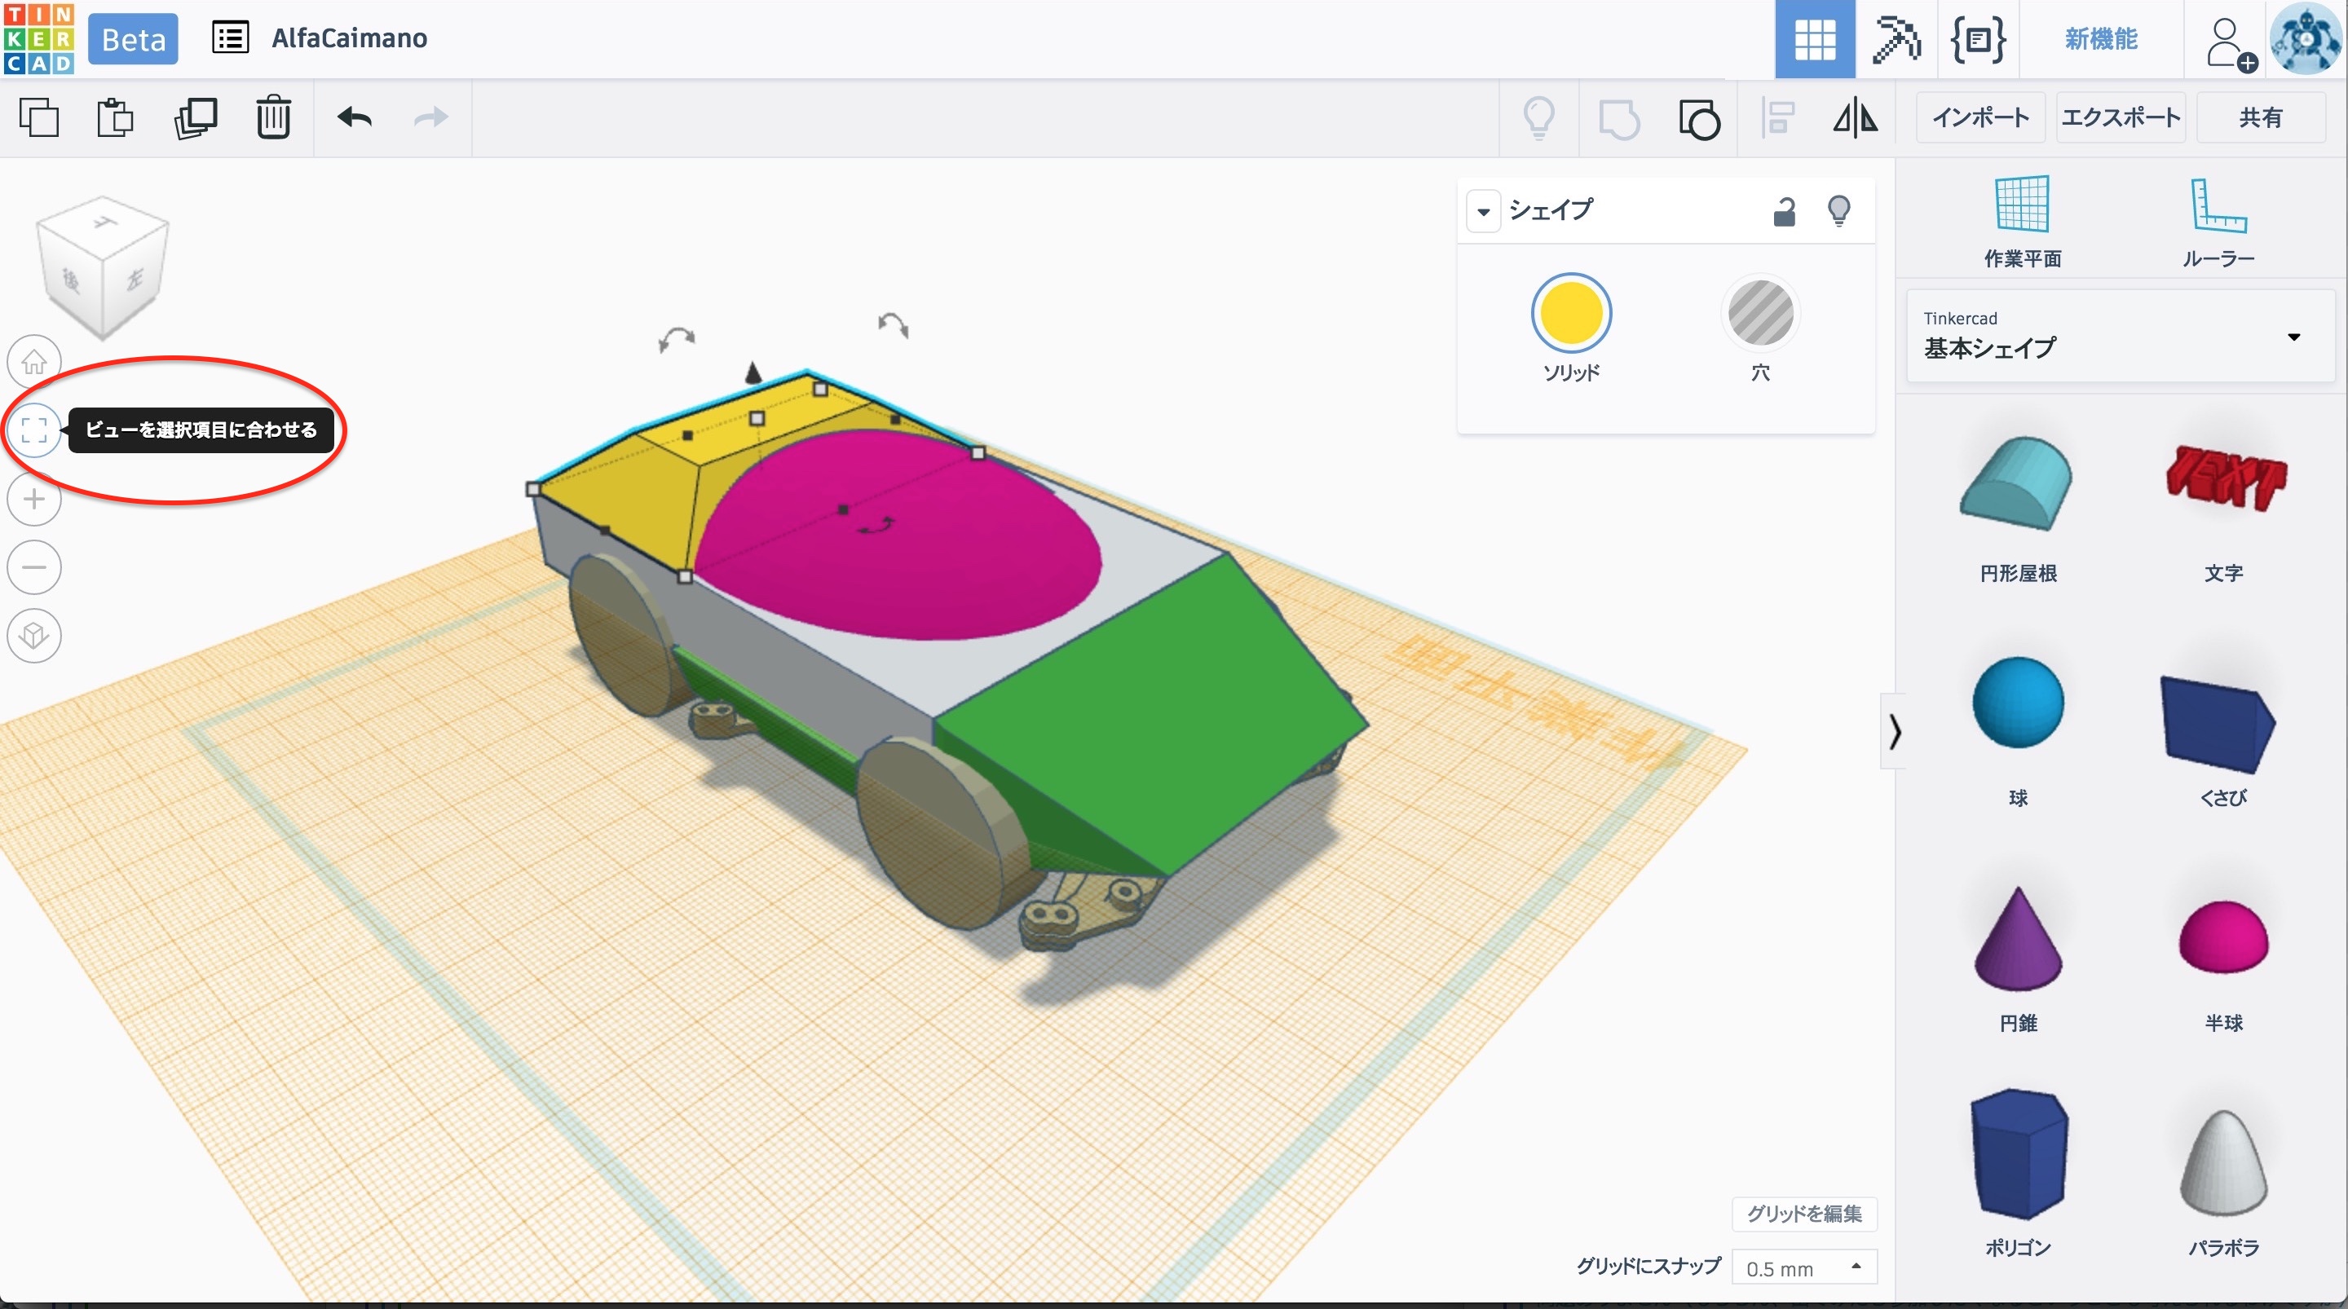Click the duplicate and repeat icon
The height and width of the screenshot is (1309, 2348).
[x=195, y=117]
